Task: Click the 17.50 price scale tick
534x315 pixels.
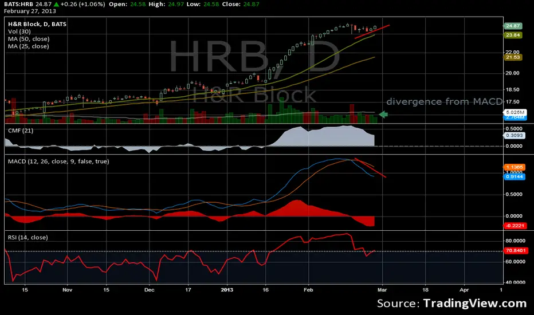Action: 513,101
